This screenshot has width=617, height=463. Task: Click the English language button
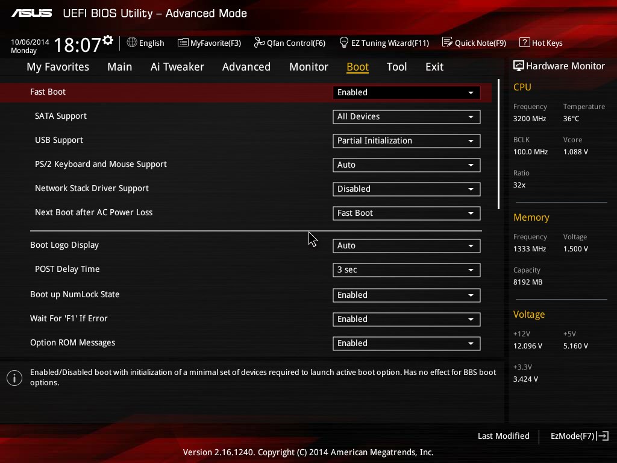point(151,43)
